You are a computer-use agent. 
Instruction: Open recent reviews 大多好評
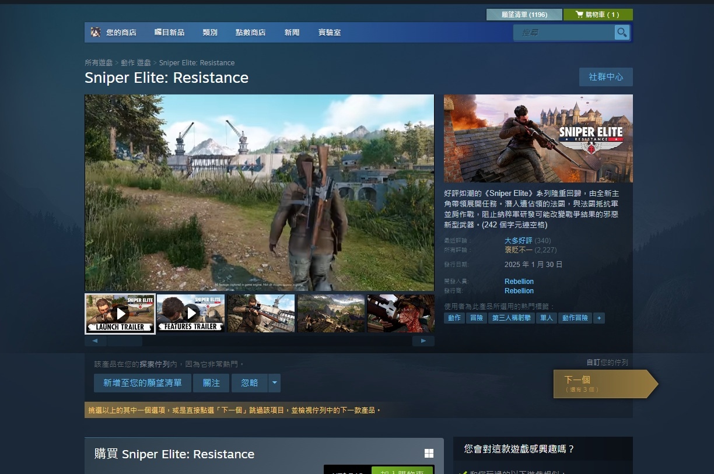[x=519, y=241]
